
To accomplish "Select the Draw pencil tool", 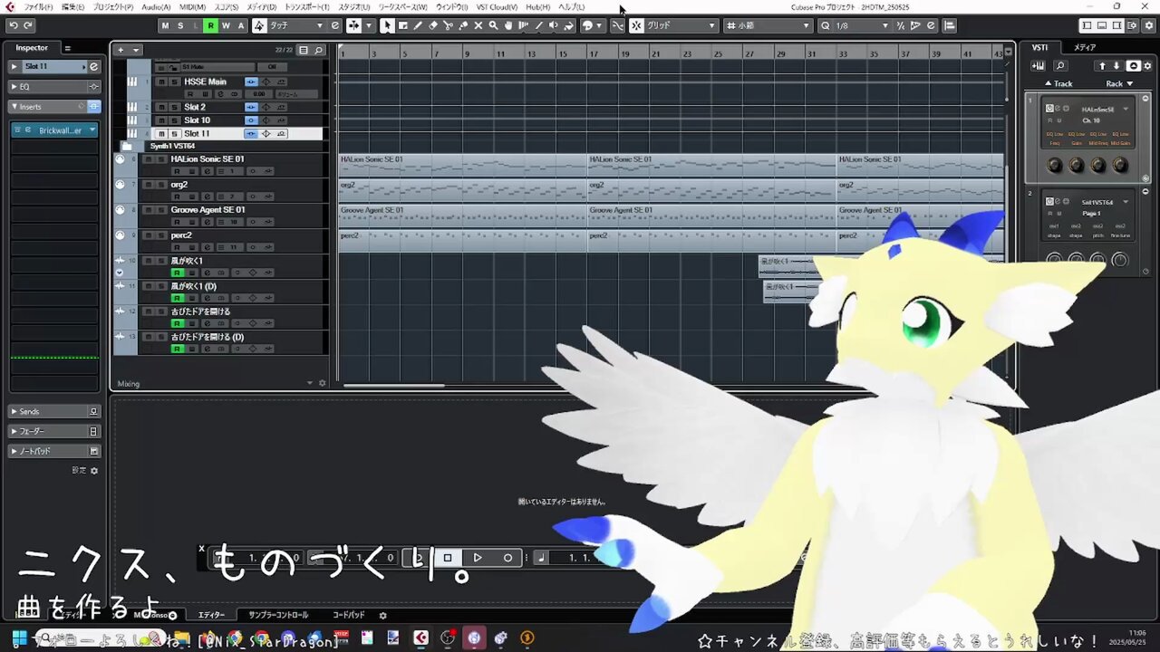I will tap(418, 25).
